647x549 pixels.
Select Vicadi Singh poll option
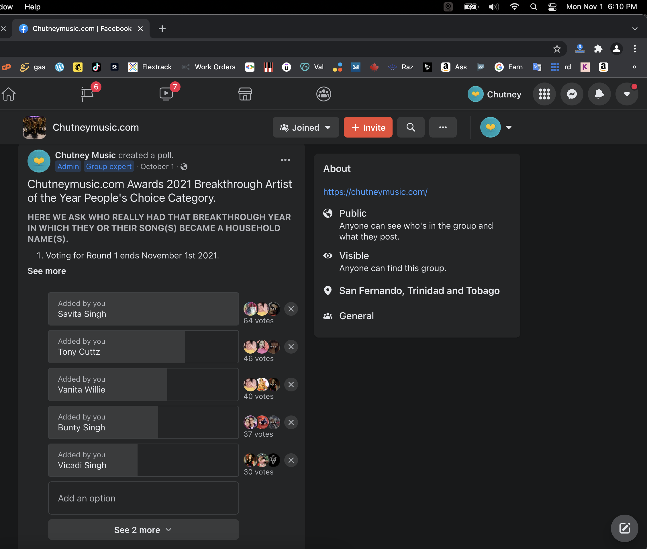coord(143,460)
